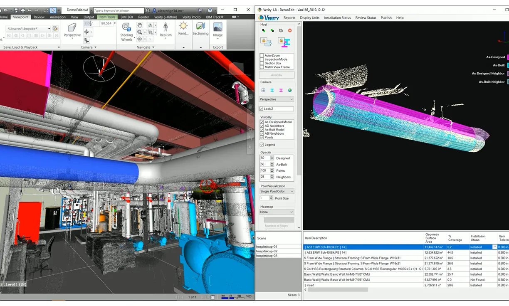Click the keyword search field in Navisworks

pos(119,10)
